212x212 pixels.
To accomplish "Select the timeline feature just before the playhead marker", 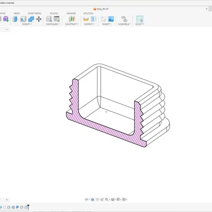I will [26, 207].
